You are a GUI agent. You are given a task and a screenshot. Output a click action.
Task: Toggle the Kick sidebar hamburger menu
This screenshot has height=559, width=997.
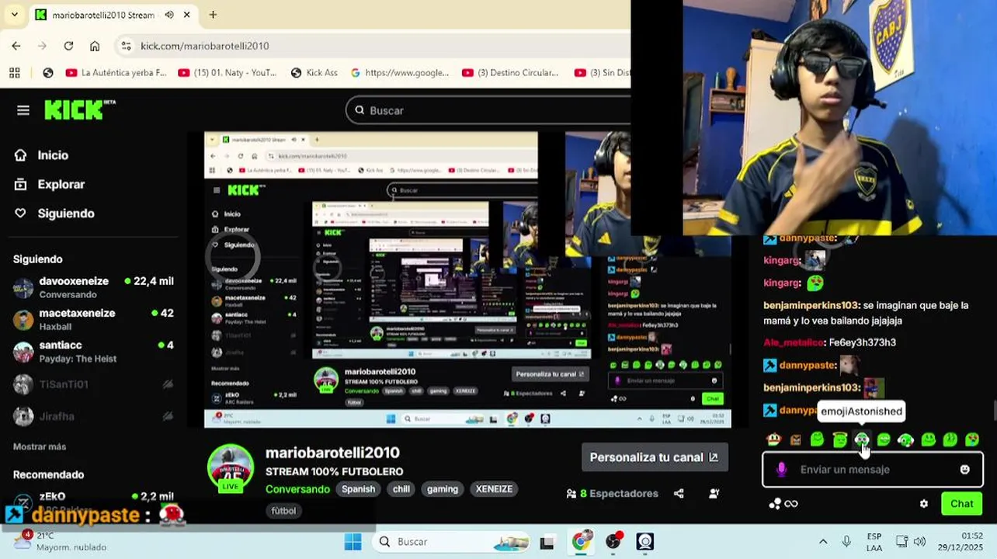tap(23, 110)
